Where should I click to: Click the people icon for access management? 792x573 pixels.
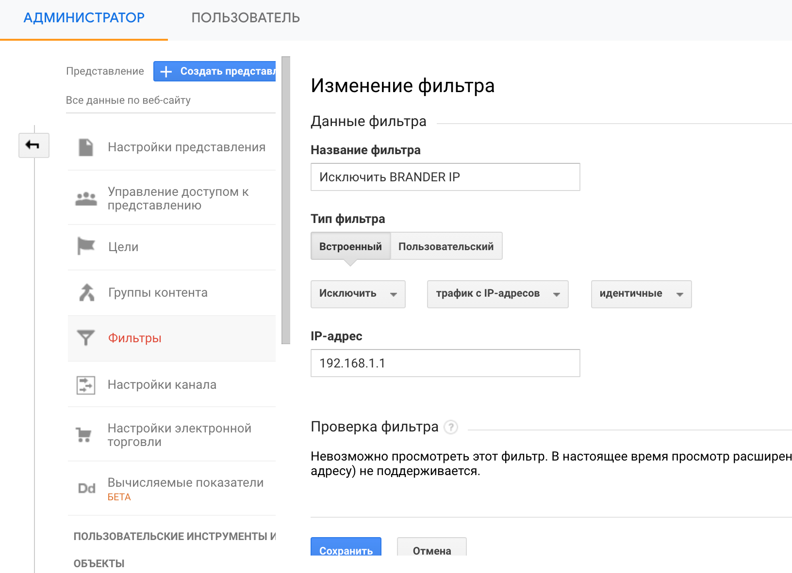tap(86, 199)
